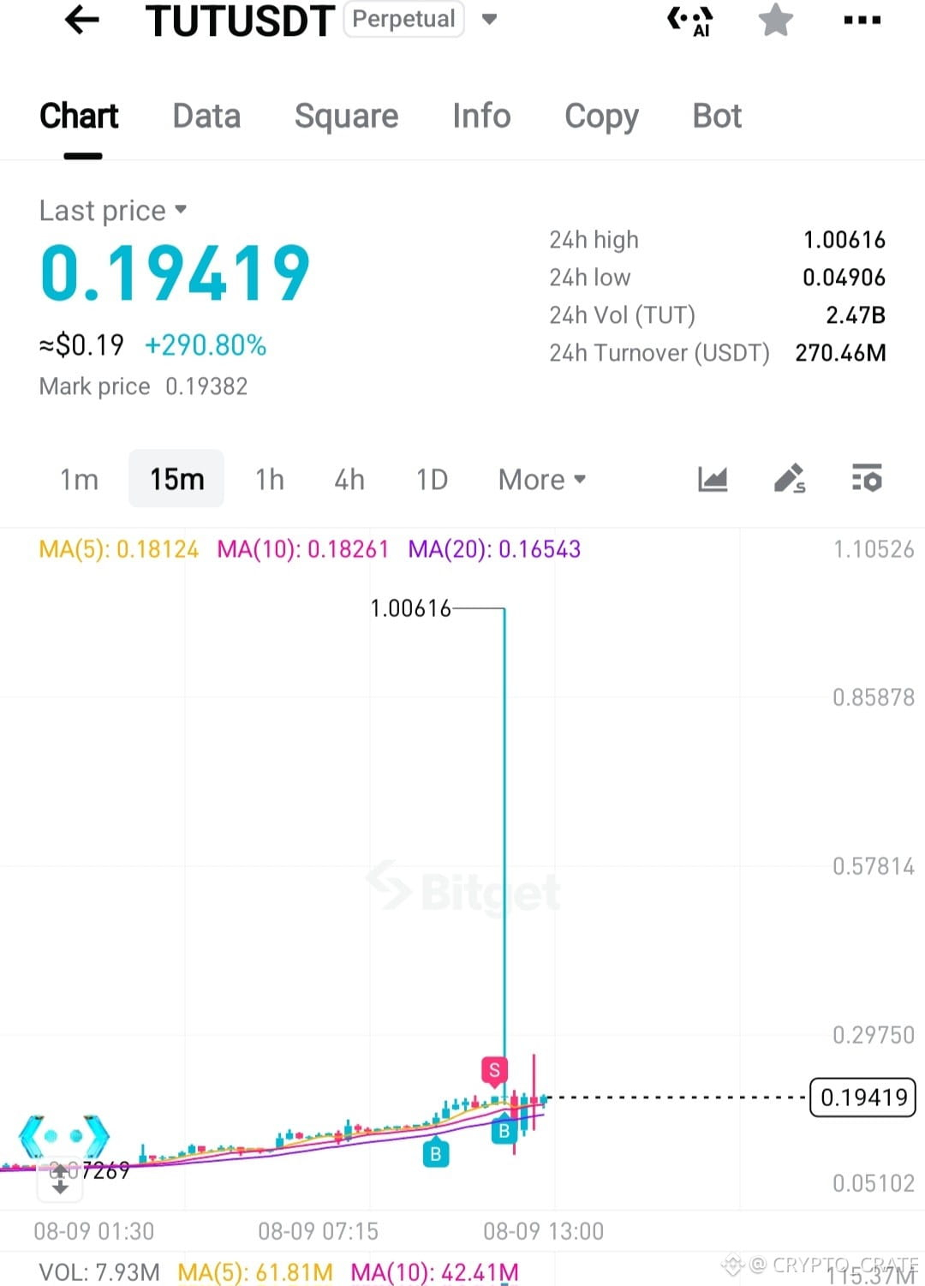Tap the chart expand vertical arrows icon
Screen dimensions: 925x1286
coord(60,1178)
